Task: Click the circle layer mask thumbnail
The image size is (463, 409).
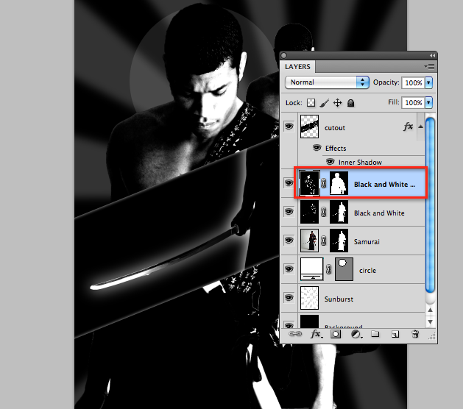Action: point(344,268)
